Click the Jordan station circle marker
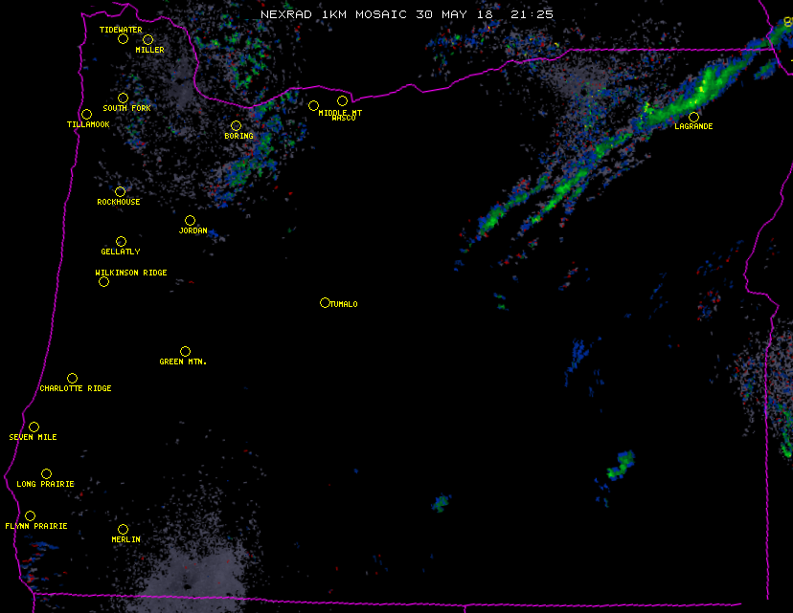Image resolution: width=793 pixels, height=613 pixels. pos(190,220)
